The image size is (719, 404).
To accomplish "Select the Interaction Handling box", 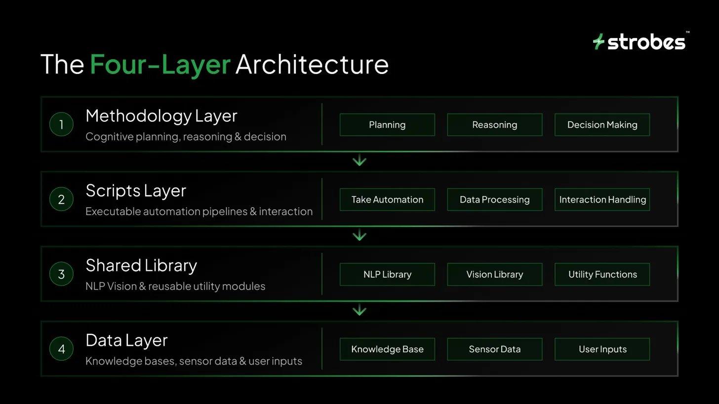I will coord(602,200).
